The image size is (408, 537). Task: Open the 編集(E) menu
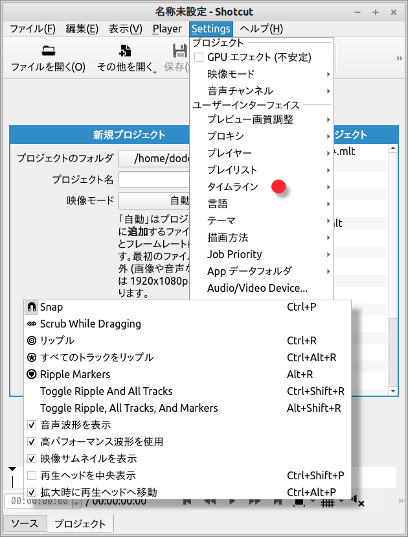(x=82, y=29)
